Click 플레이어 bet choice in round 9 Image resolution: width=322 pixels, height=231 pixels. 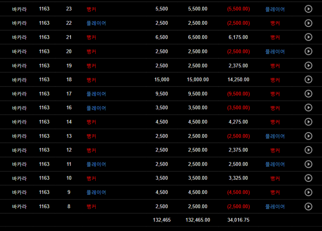click(x=96, y=192)
